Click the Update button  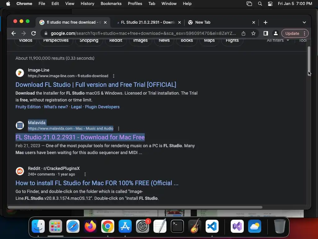pos(292,33)
